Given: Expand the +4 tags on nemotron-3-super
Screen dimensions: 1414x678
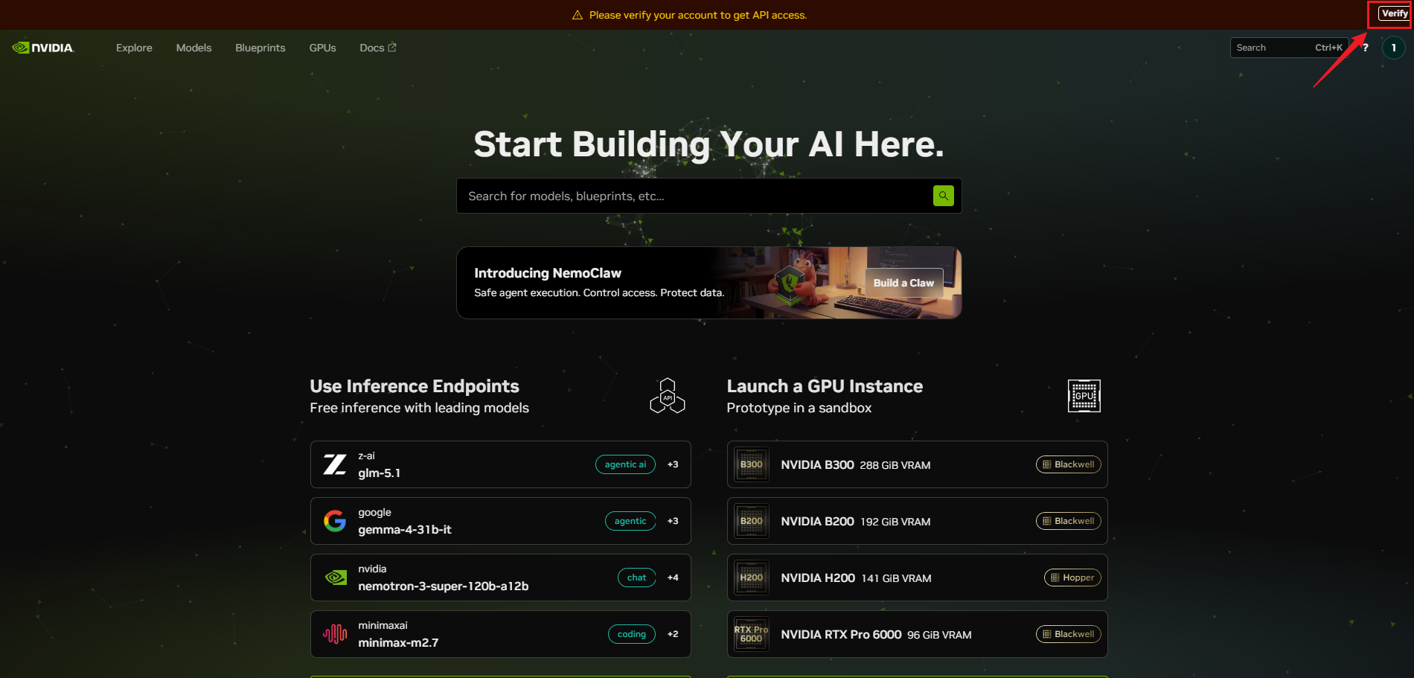Looking at the screenshot, I should (673, 578).
